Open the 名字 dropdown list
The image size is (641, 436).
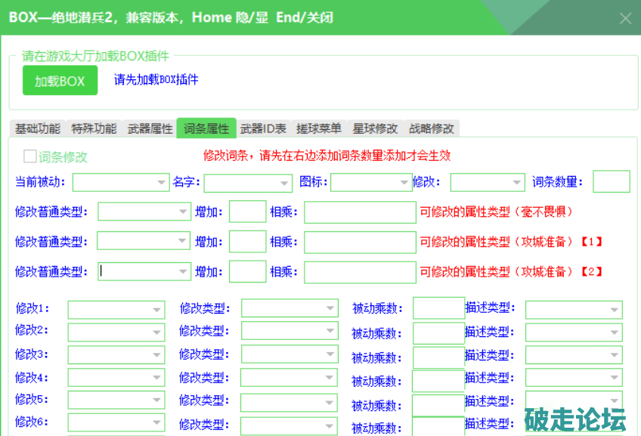[x=248, y=182]
